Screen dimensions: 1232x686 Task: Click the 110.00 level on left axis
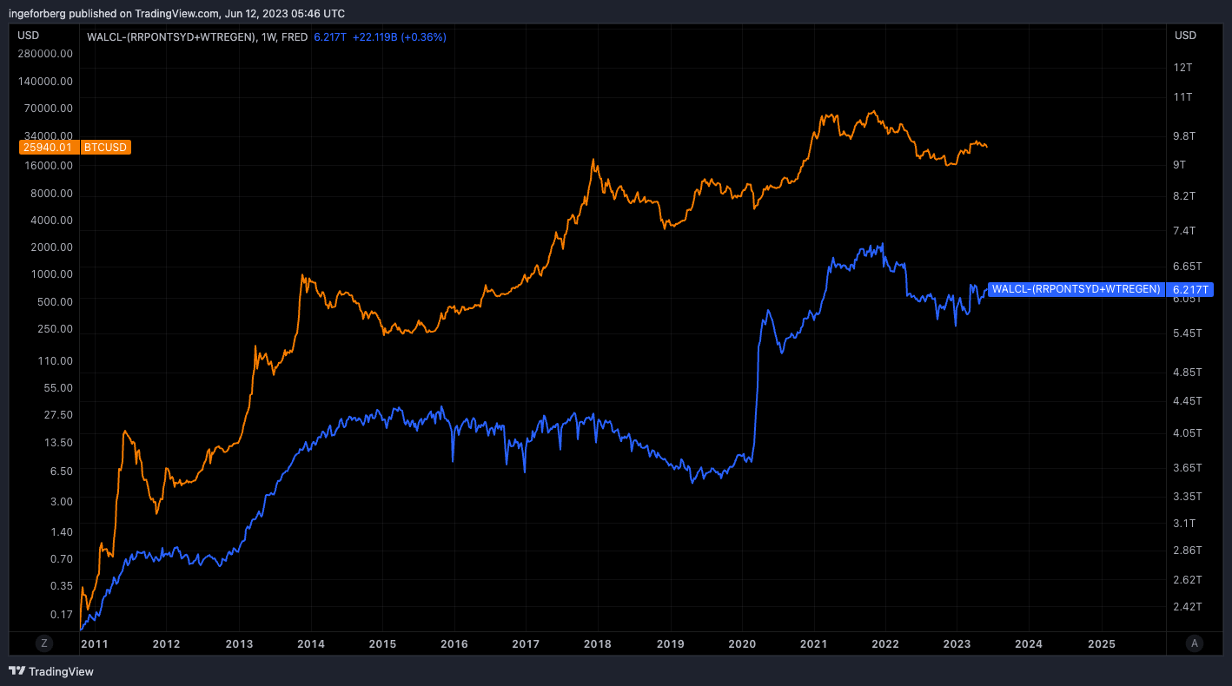coord(55,360)
